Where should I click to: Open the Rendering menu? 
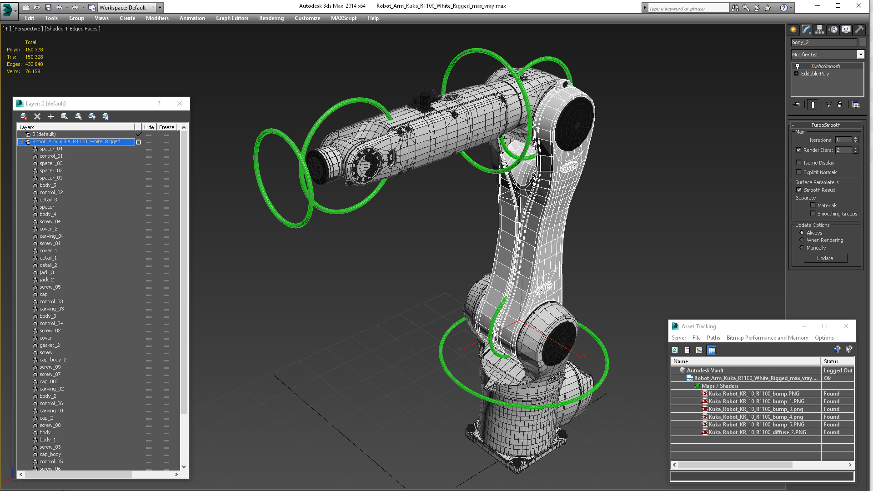271,18
